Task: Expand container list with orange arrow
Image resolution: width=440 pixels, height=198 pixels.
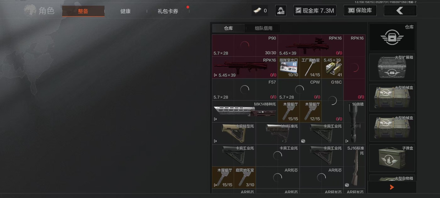Action: [x=392, y=187]
